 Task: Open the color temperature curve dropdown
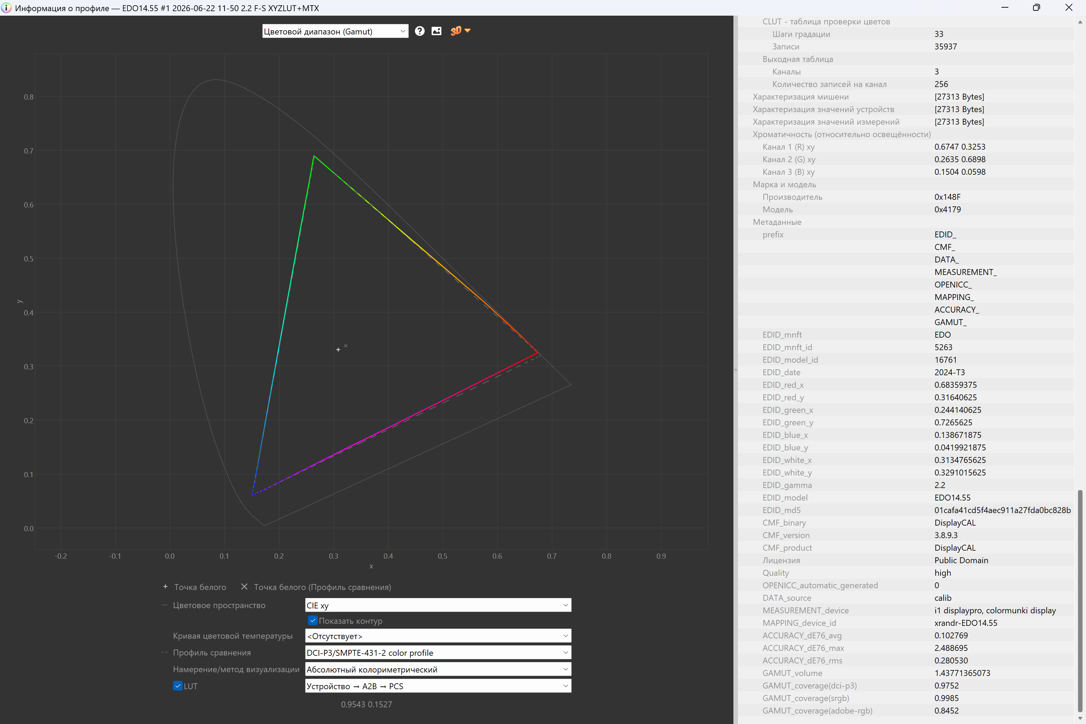tap(438, 636)
